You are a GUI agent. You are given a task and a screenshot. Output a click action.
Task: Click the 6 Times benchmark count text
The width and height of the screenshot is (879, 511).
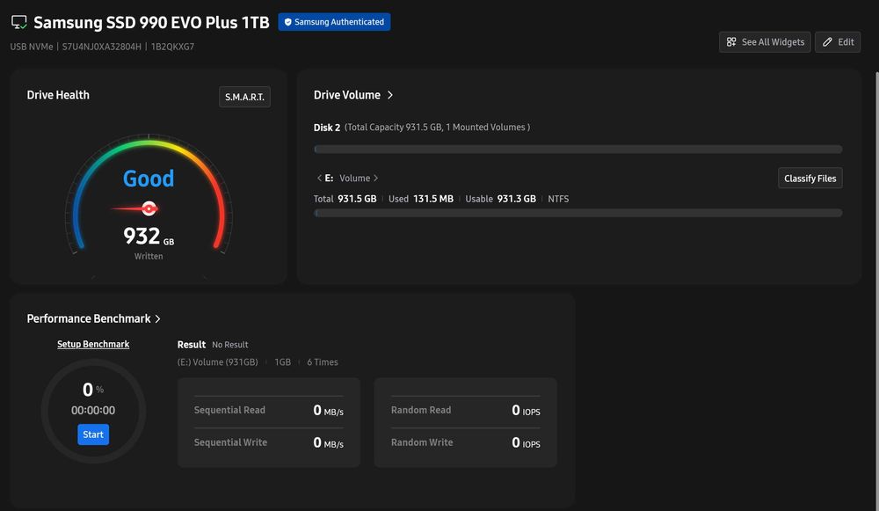click(323, 361)
